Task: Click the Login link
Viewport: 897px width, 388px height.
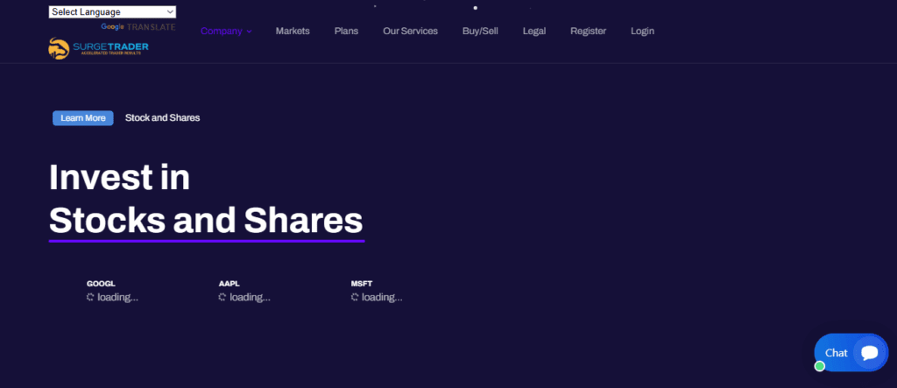Action: (642, 31)
